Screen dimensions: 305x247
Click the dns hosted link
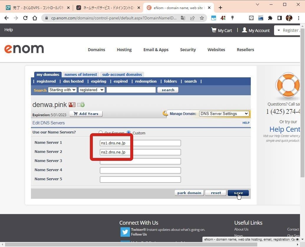click(x=73, y=81)
